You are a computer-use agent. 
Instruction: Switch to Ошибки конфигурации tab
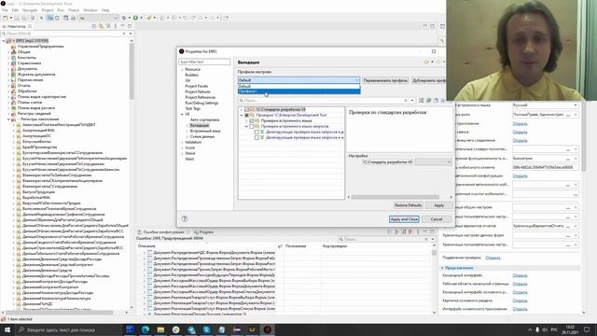163,232
